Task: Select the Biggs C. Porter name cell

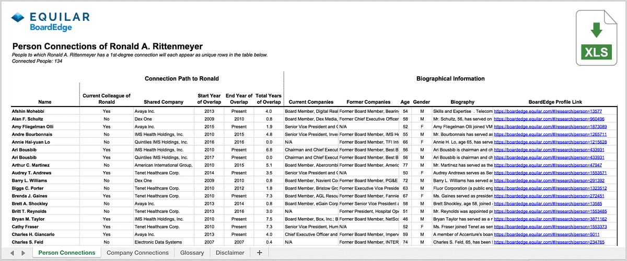Action: pyautogui.click(x=45, y=188)
